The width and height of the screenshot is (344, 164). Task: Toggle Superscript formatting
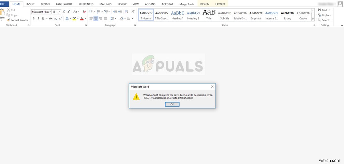click(x=60, y=18)
